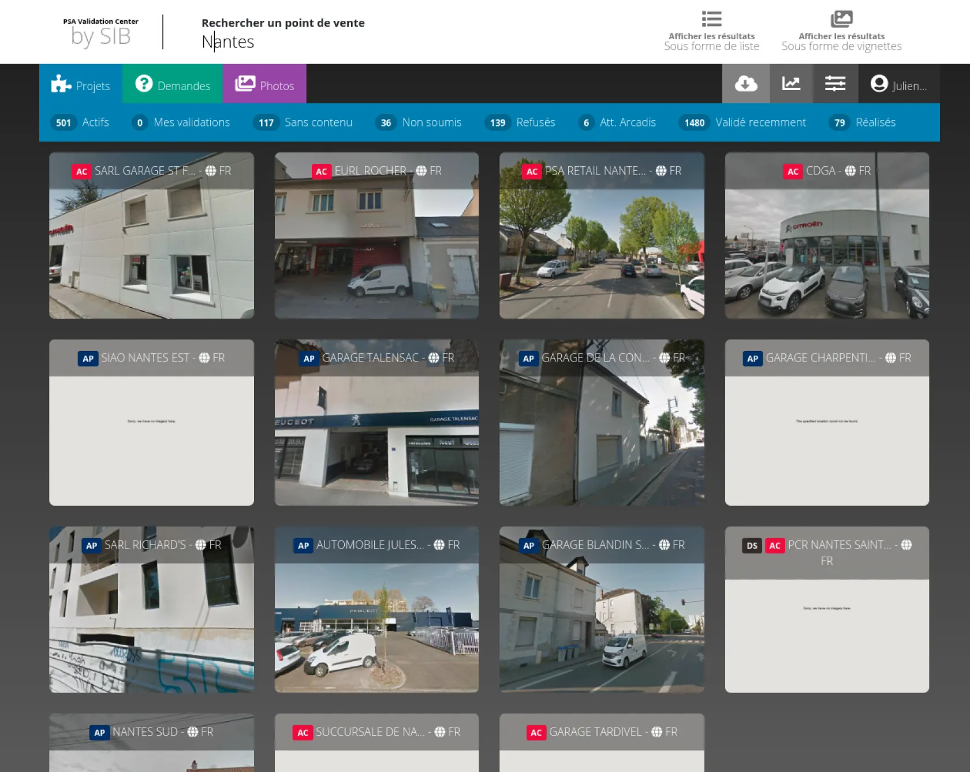Image resolution: width=970 pixels, height=772 pixels.
Task: Click the Nantes search input field
Action: point(283,42)
